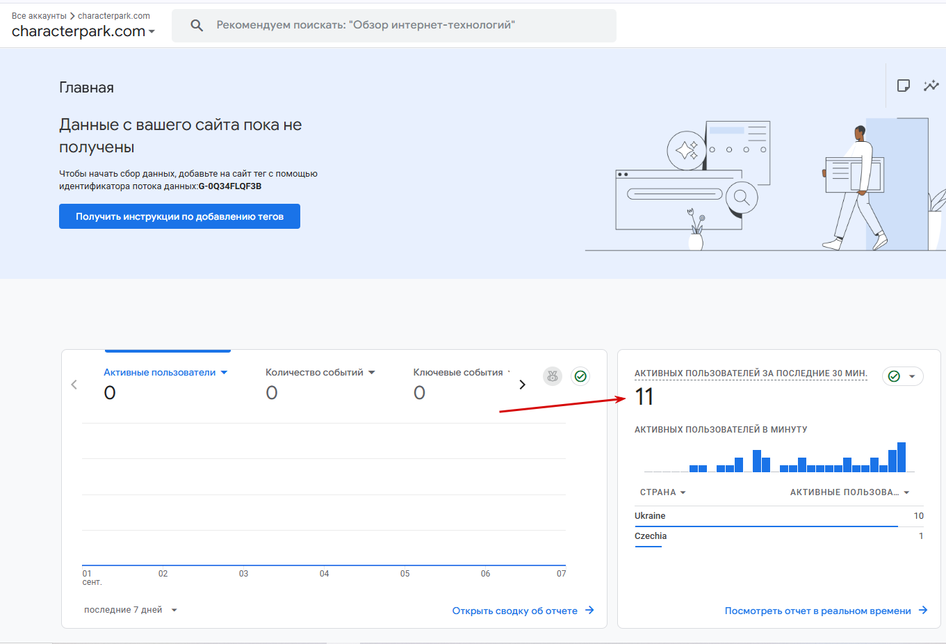Open the последние 7 дней range dropdown
This screenshot has width=946, height=644.
(x=131, y=610)
